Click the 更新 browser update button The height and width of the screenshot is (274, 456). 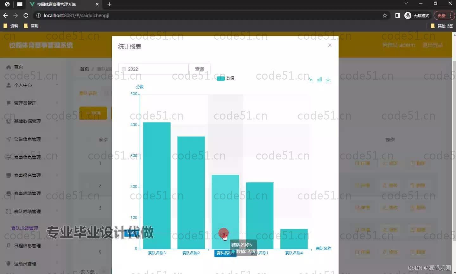click(444, 15)
